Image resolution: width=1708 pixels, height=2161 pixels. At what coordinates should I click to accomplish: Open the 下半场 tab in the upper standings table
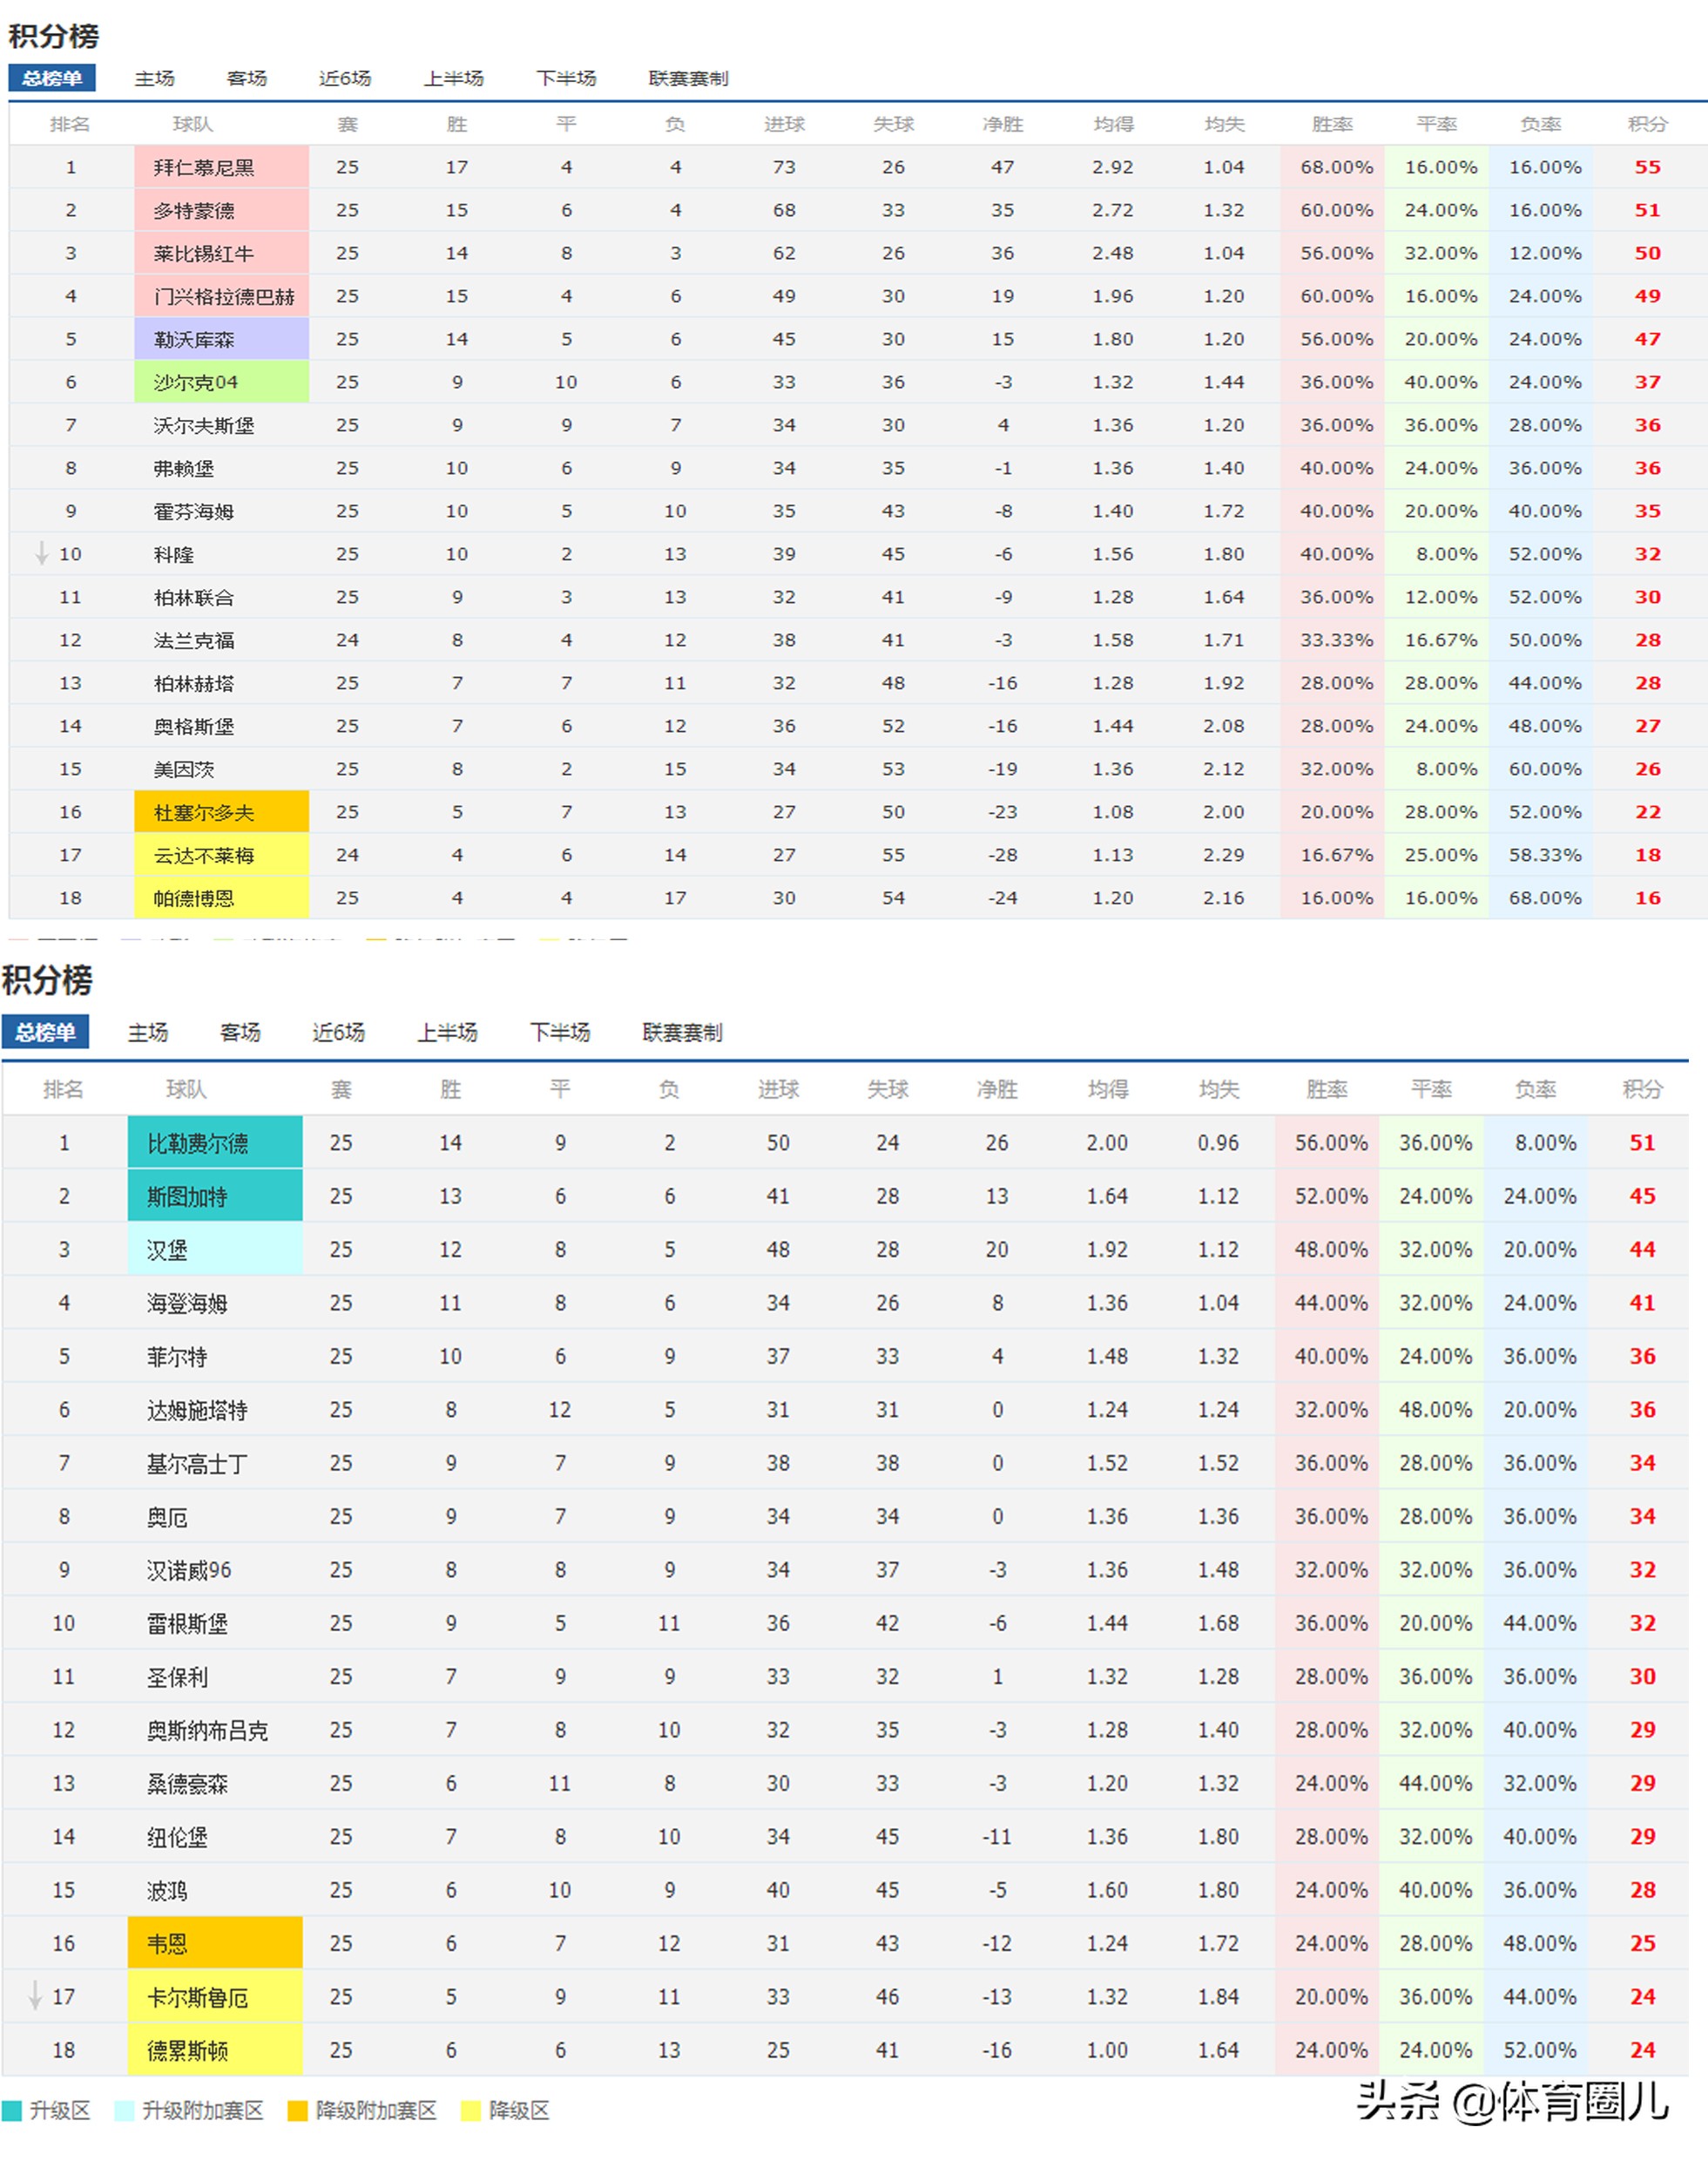click(566, 78)
